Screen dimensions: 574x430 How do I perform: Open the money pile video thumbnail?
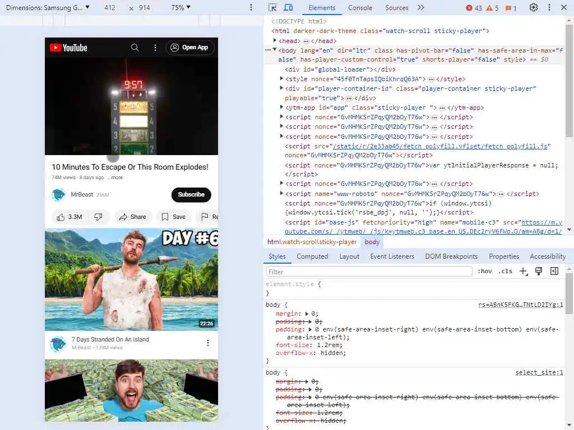pyautogui.click(x=131, y=390)
